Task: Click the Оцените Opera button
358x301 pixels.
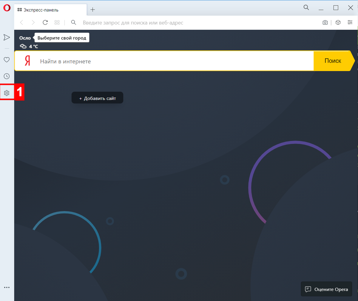Action: [326, 289]
